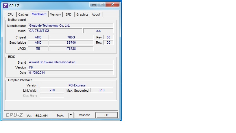The image size is (236, 133).
Task: Click the empty Side Band field
Action: coord(52,95)
